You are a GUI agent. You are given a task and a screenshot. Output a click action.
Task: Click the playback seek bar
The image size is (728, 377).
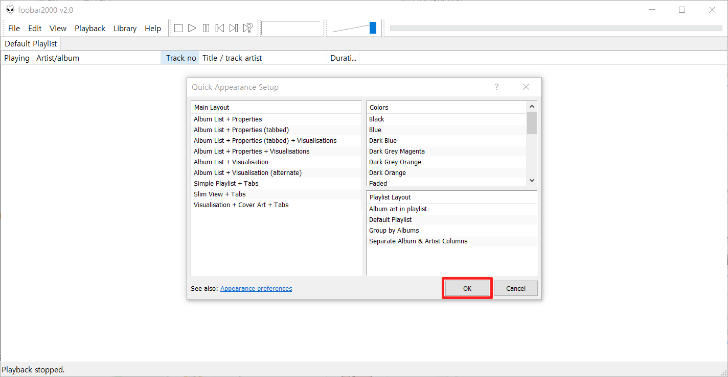pyautogui.click(x=556, y=28)
